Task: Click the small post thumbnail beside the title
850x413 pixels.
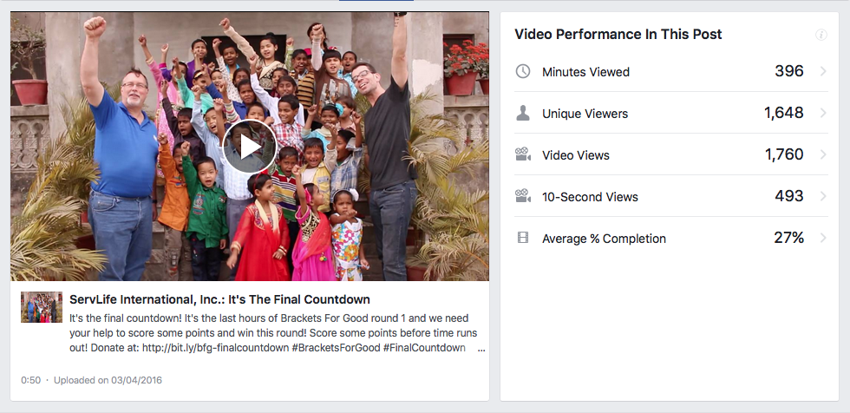Action: point(42,307)
